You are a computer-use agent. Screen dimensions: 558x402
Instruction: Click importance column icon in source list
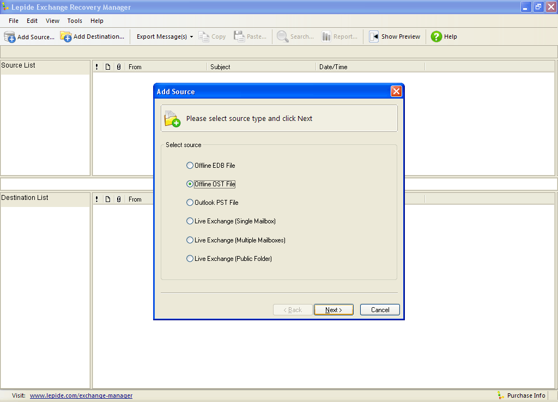pyautogui.click(x=97, y=67)
